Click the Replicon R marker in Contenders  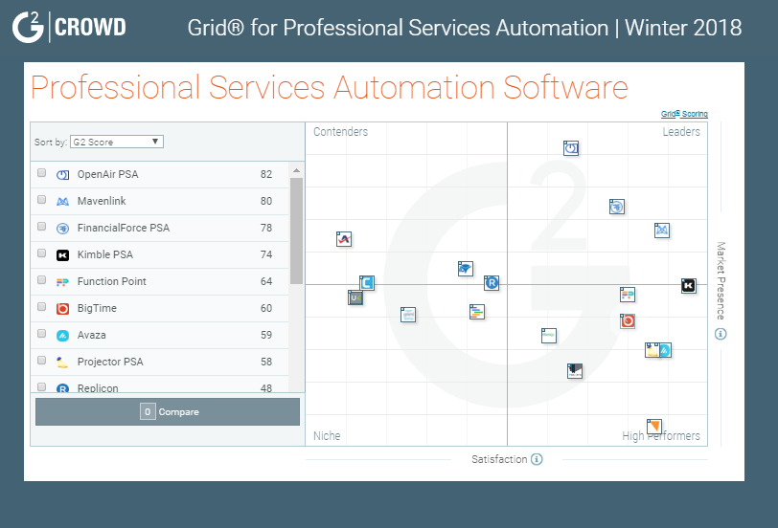(x=492, y=283)
